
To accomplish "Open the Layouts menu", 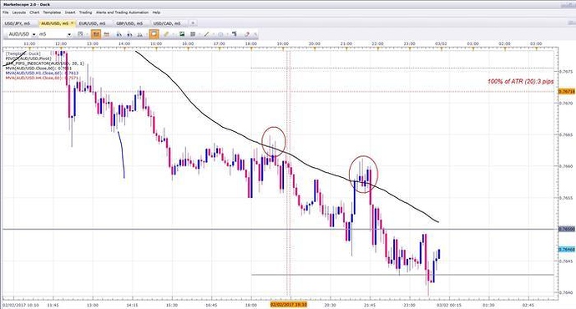I will pyautogui.click(x=19, y=13).
